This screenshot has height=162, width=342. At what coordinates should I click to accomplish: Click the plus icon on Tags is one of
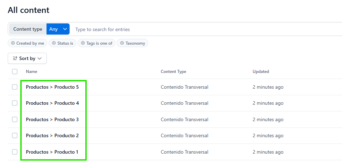[x=83, y=43]
